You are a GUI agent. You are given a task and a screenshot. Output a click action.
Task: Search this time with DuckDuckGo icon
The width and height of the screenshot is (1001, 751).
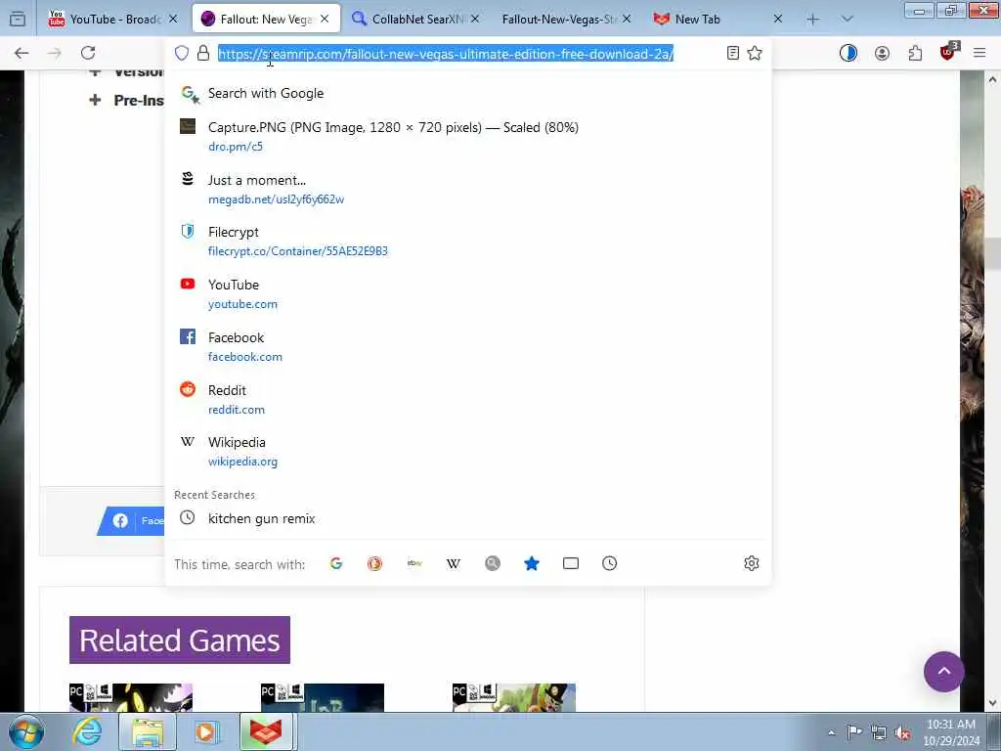pyautogui.click(x=374, y=563)
